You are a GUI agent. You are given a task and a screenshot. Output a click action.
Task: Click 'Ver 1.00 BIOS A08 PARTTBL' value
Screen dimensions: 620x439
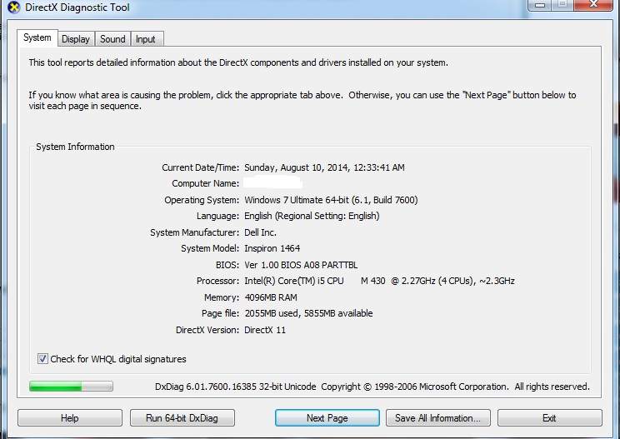click(x=301, y=265)
